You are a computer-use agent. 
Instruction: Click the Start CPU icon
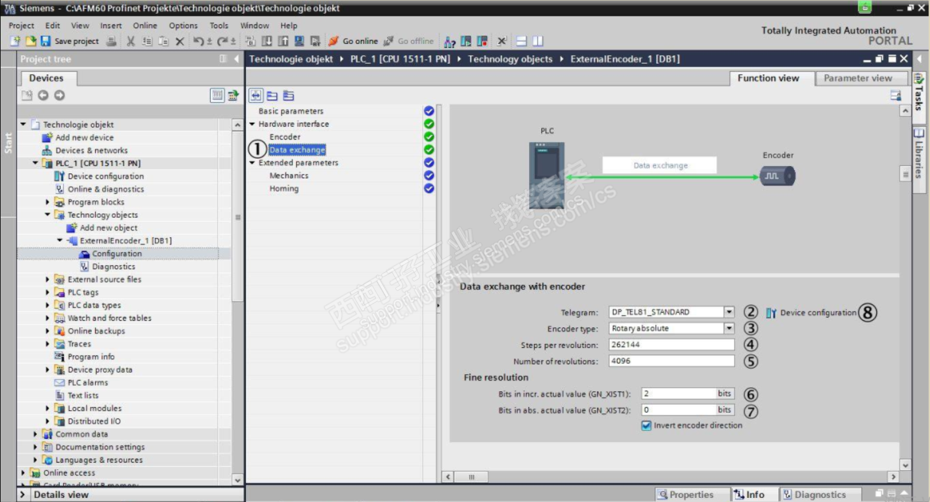466,41
